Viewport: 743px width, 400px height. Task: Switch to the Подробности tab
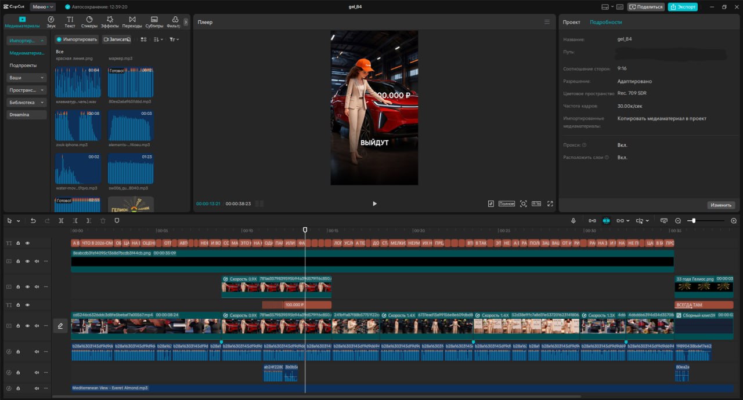coord(605,22)
